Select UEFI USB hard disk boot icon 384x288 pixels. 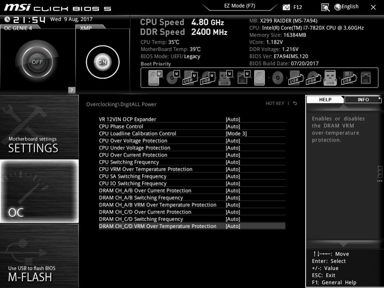click(x=190, y=78)
